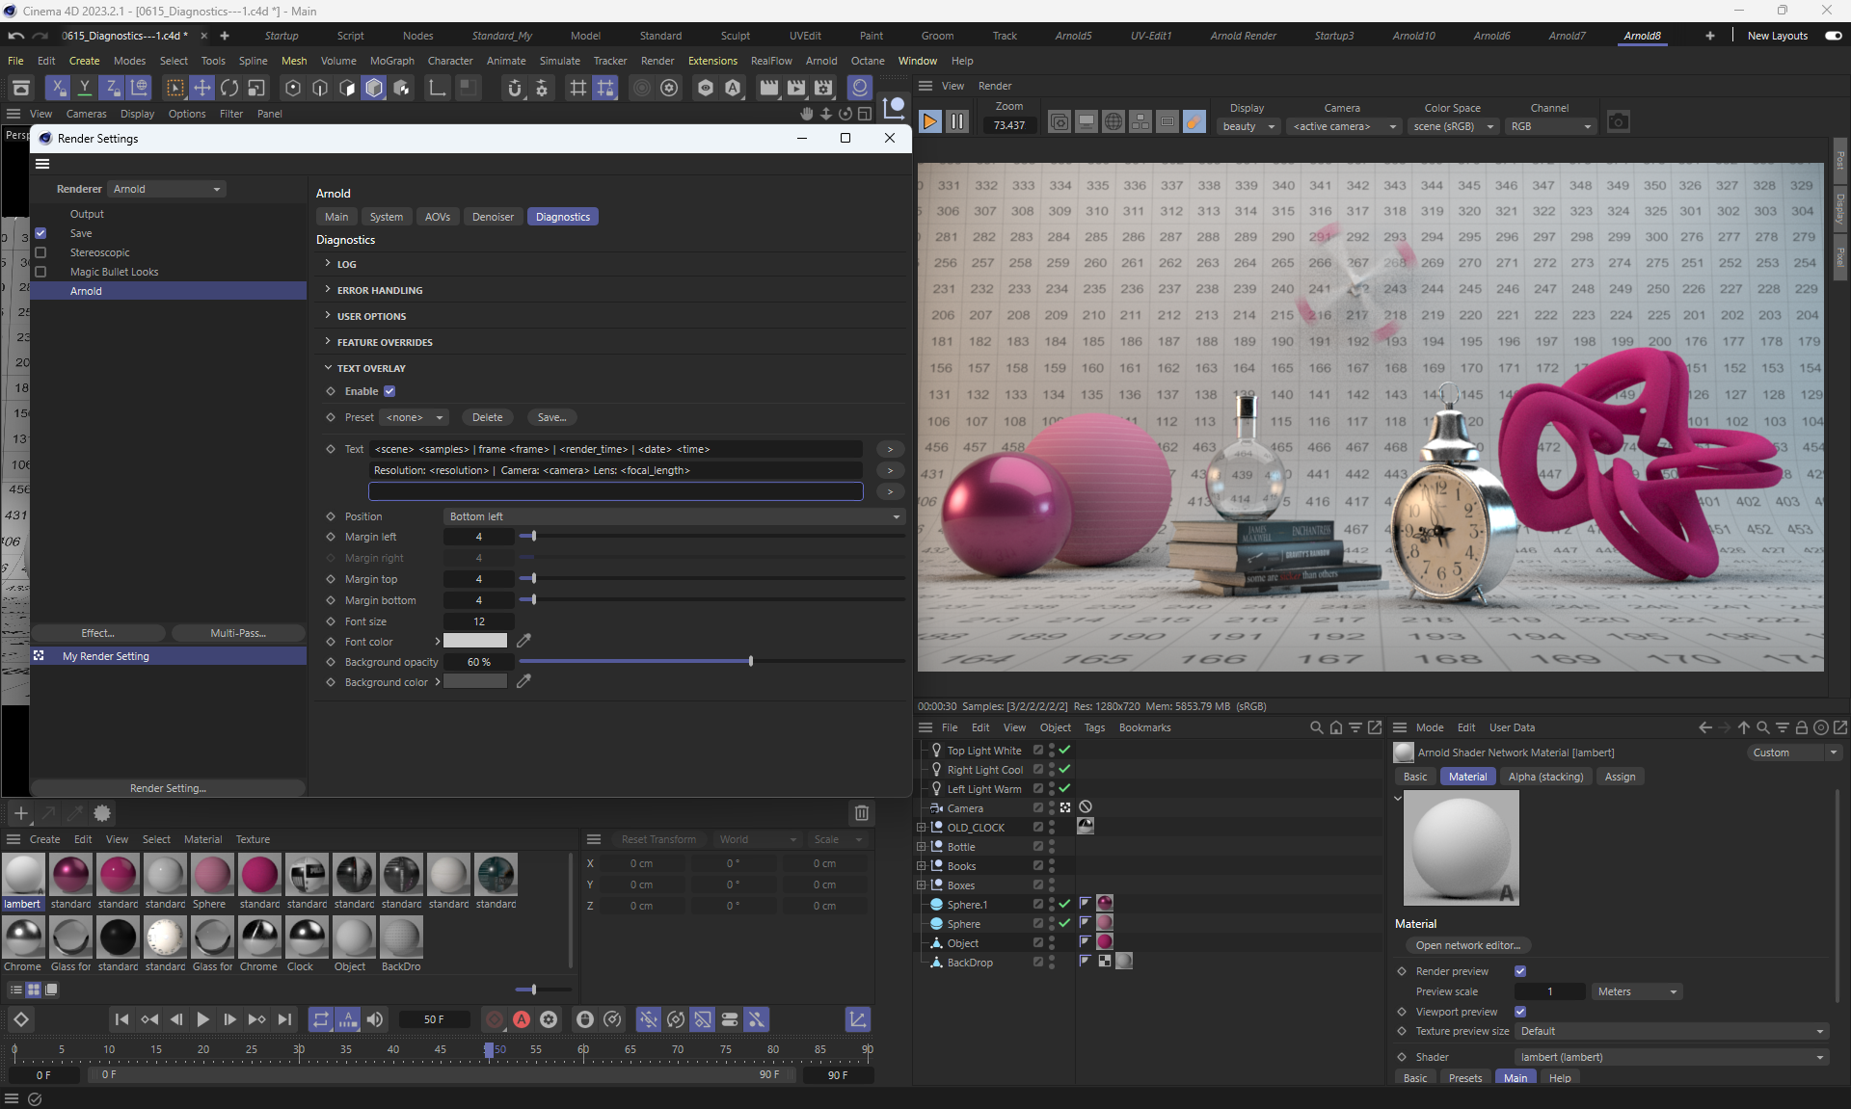Start the Arnold IPR render play button
Image resolution: width=1851 pixels, height=1109 pixels.
930,121
